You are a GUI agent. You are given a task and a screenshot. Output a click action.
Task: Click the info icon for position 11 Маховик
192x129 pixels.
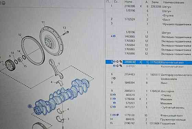pyautogui.click(x=114, y=99)
